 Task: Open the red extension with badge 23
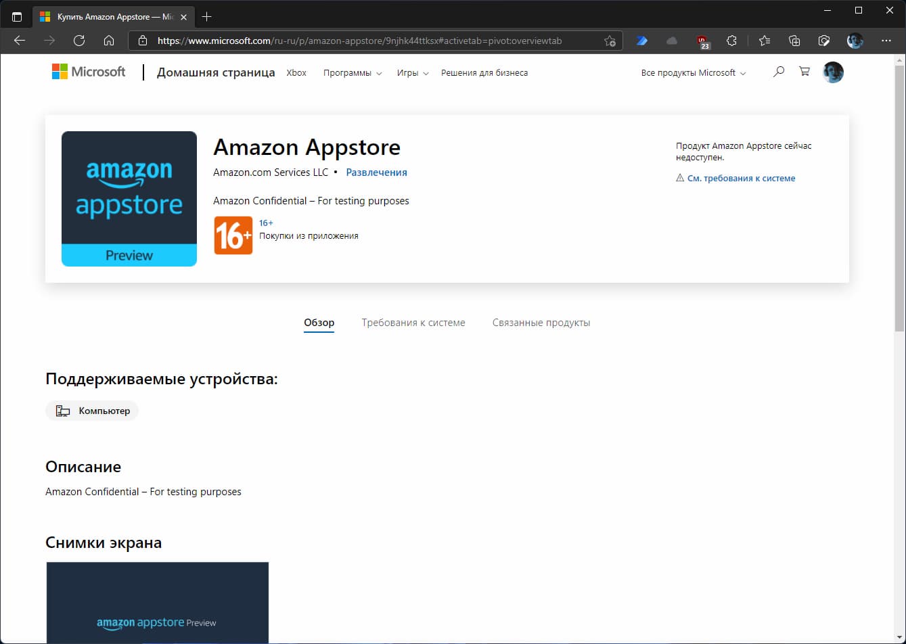[703, 41]
